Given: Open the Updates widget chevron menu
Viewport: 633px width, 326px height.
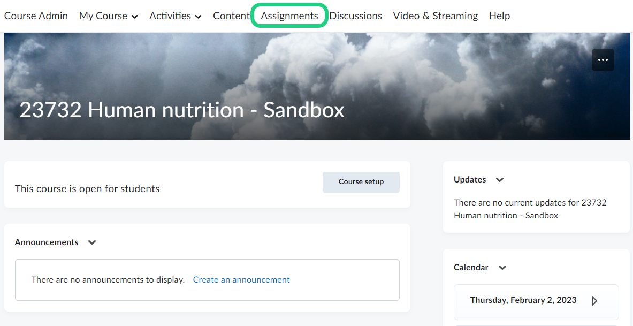Looking at the screenshot, I should [500, 180].
